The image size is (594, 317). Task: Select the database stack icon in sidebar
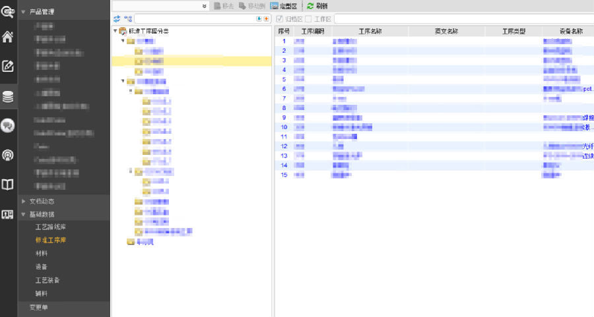8,97
